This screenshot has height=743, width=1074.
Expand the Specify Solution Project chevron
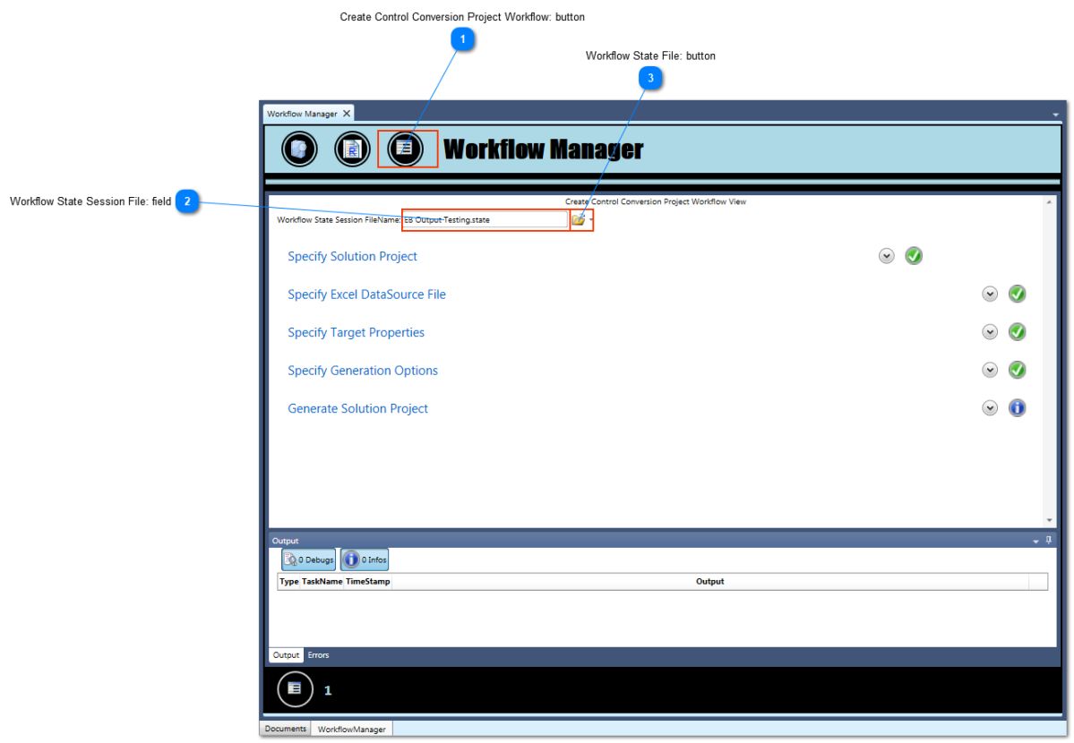pyautogui.click(x=886, y=256)
